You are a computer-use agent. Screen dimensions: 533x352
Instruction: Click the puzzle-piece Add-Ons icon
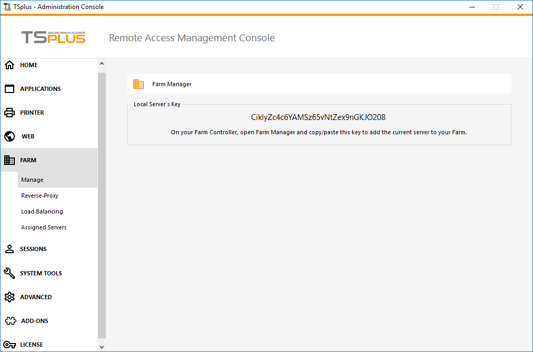(9, 320)
